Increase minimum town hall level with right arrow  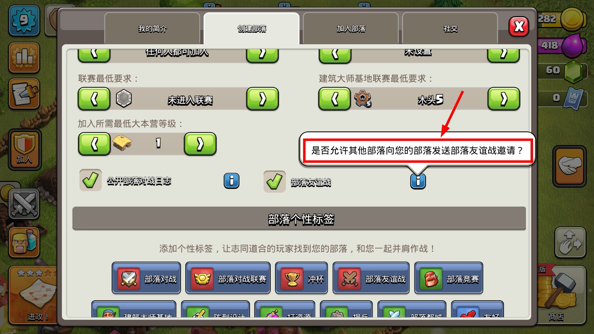click(200, 144)
